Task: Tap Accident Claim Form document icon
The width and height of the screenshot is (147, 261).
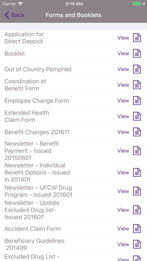Action: (137, 229)
